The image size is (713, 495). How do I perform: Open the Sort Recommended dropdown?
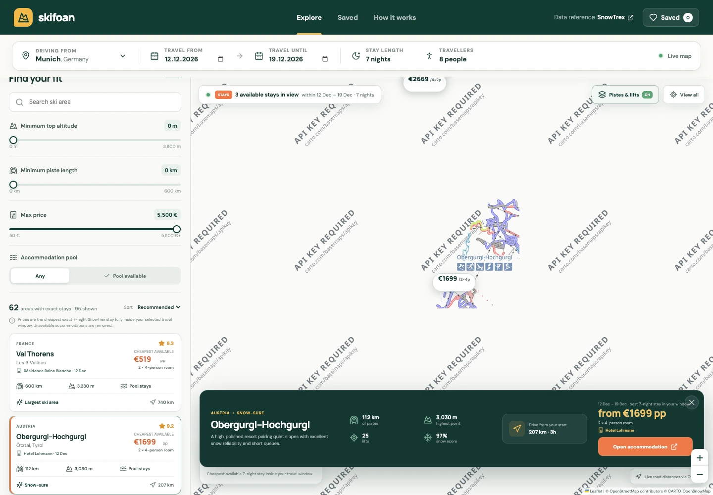159,307
